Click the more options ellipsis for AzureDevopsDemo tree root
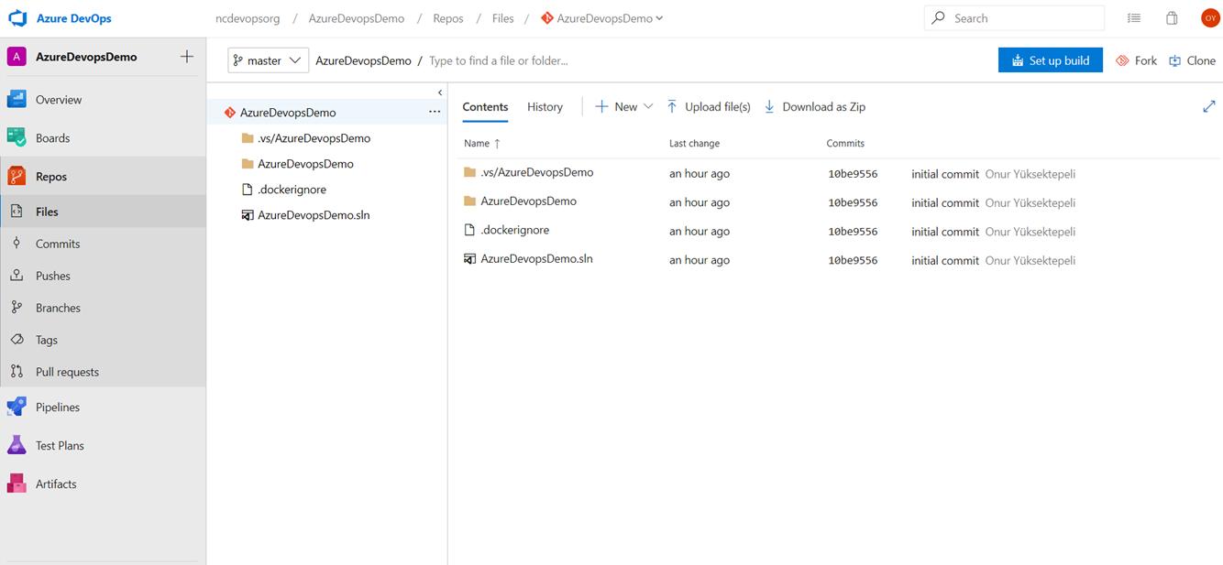1223x565 pixels. point(435,112)
